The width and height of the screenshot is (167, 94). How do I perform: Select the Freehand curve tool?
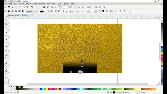[x=6, y=32]
